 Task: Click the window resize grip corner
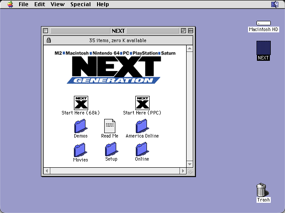pyautogui.click(x=190, y=171)
